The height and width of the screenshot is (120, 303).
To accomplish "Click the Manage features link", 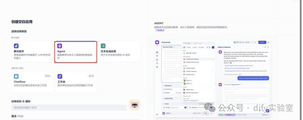I will tap(265, 115).
